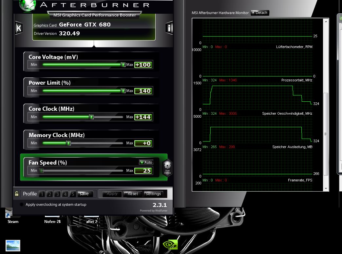Toggle Fan Speed Auto mode

click(x=146, y=162)
